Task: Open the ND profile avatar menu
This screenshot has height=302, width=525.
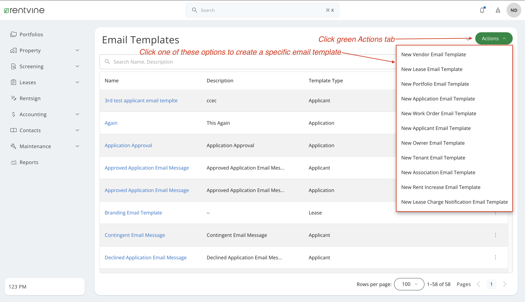Action: pyautogui.click(x=514, y=10)
